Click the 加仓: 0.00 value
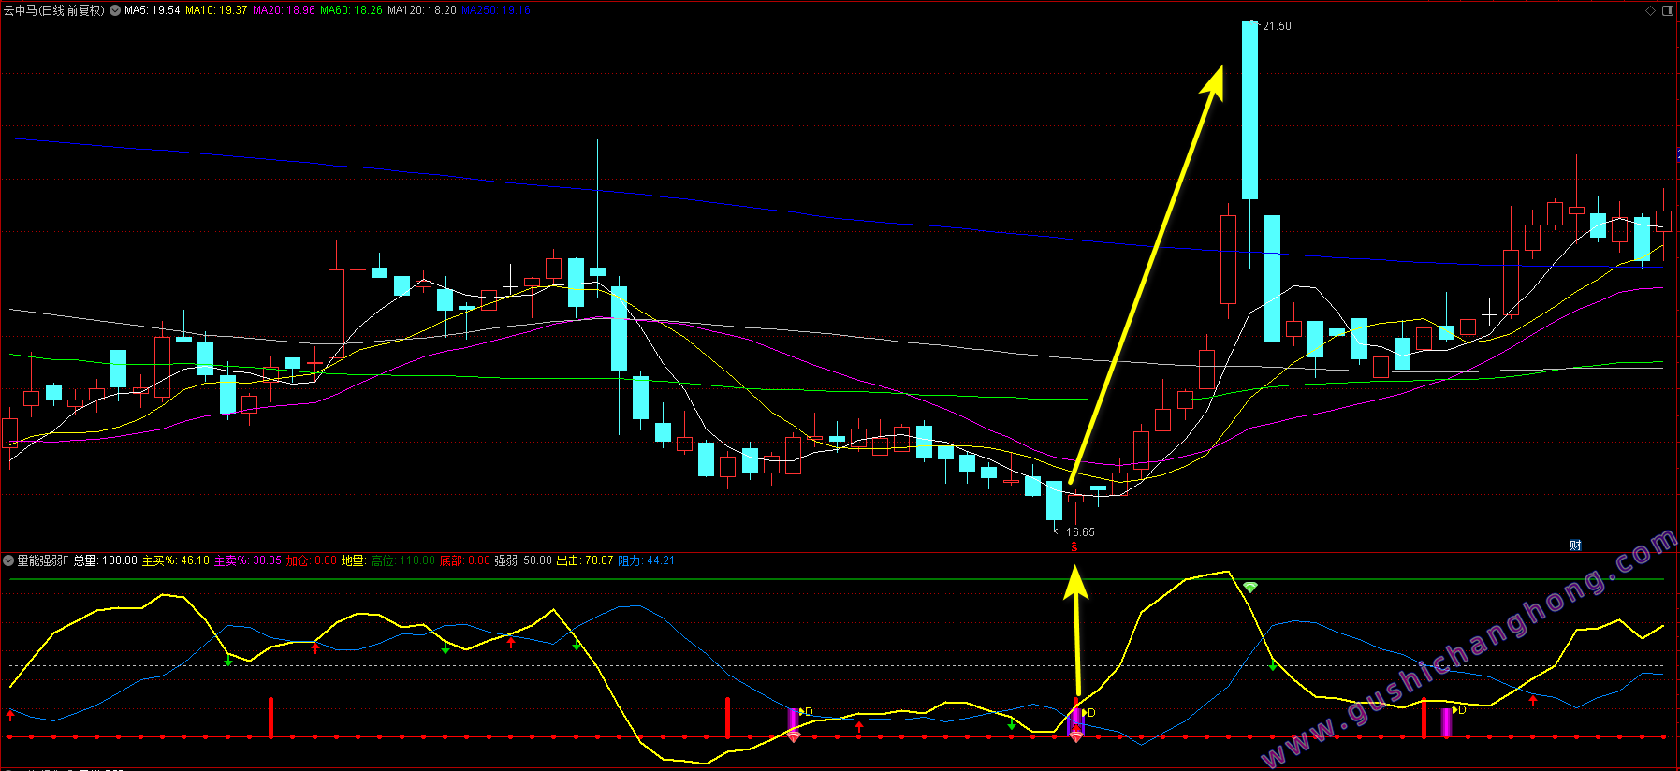This screenshot has width=1680, height=771. click(x=312, y=560)
